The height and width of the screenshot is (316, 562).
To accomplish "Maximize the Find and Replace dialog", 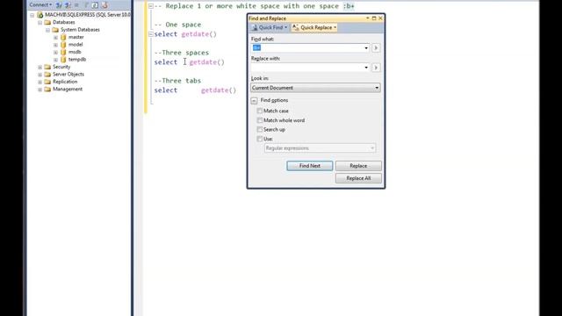I will point(374,18).
